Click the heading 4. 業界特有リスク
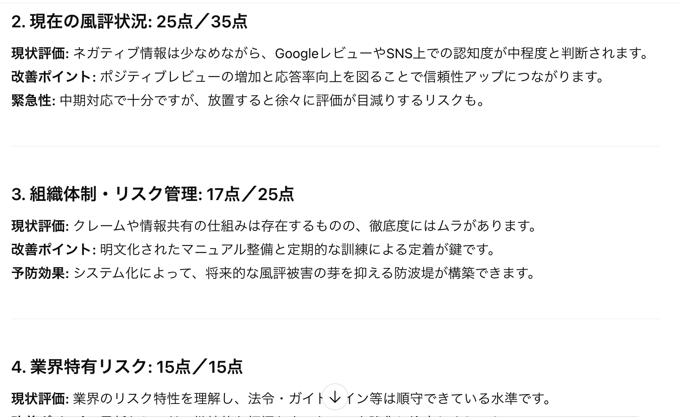 click(127, 367)
